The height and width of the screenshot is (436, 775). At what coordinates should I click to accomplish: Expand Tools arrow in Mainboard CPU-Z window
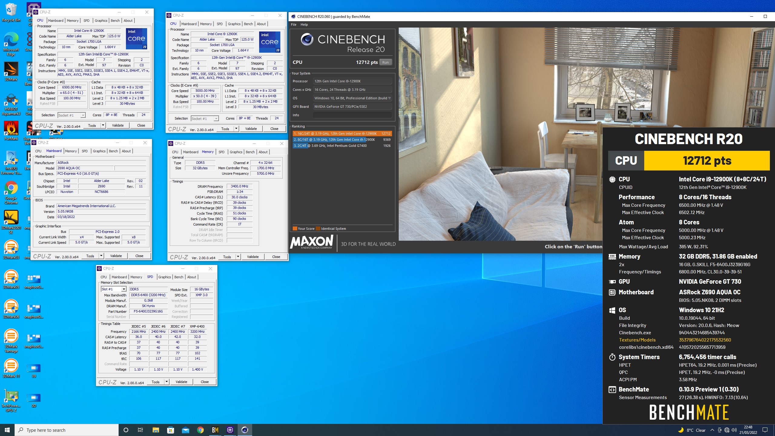click(101, 256)
